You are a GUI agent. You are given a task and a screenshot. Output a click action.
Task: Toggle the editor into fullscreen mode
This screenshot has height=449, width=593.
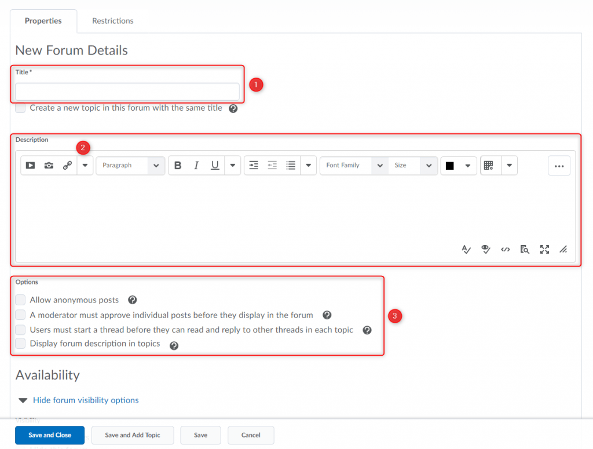tap(544, 249)
